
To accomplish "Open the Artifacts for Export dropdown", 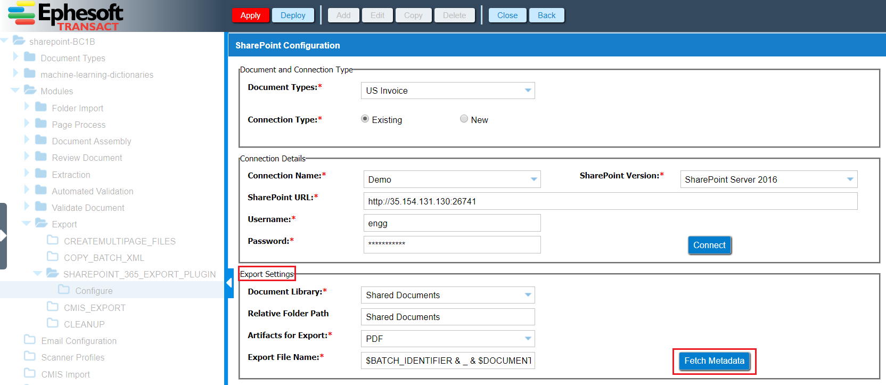I will coord(528,339).
